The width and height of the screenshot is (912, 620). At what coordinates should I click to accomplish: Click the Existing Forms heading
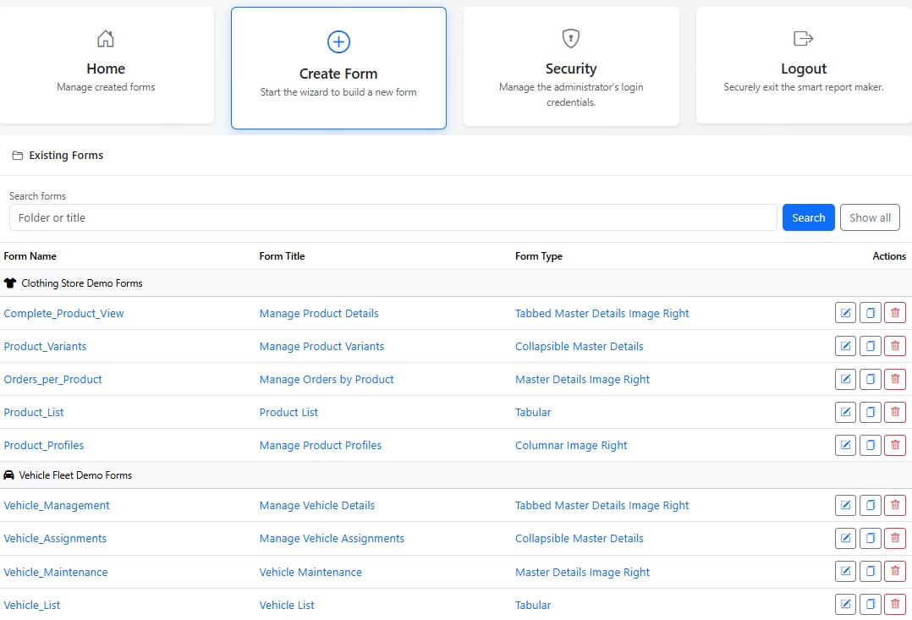tap(66, 156)
